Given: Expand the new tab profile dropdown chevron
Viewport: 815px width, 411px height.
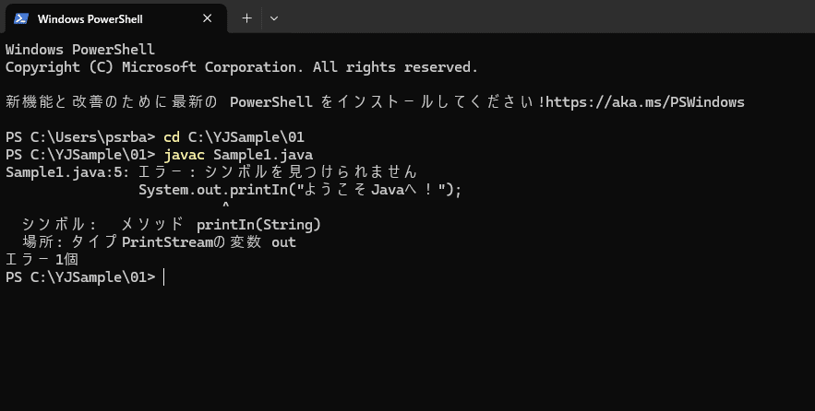Looking at the screenshot, I should point(274,18).
